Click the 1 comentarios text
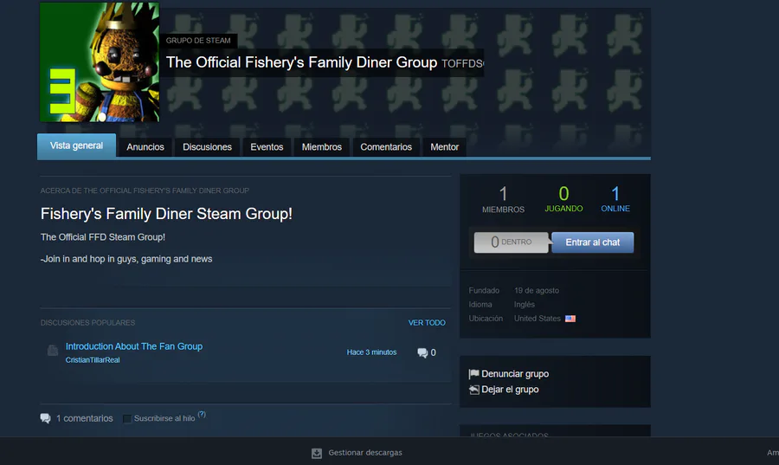 (x=85, y=418)
